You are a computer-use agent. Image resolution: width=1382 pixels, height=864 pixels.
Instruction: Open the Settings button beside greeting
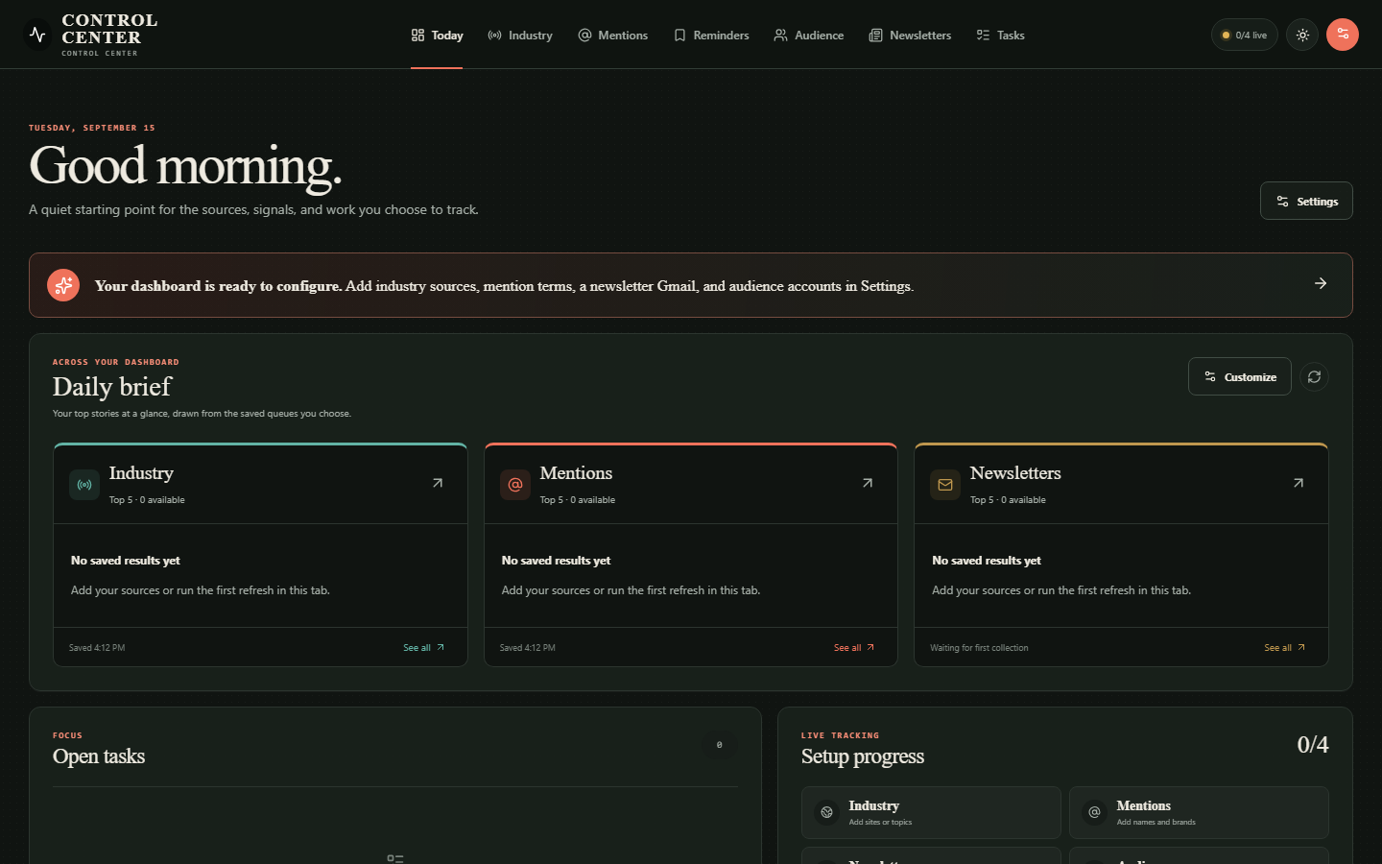pyautogui.click(x=1306, y=201)
